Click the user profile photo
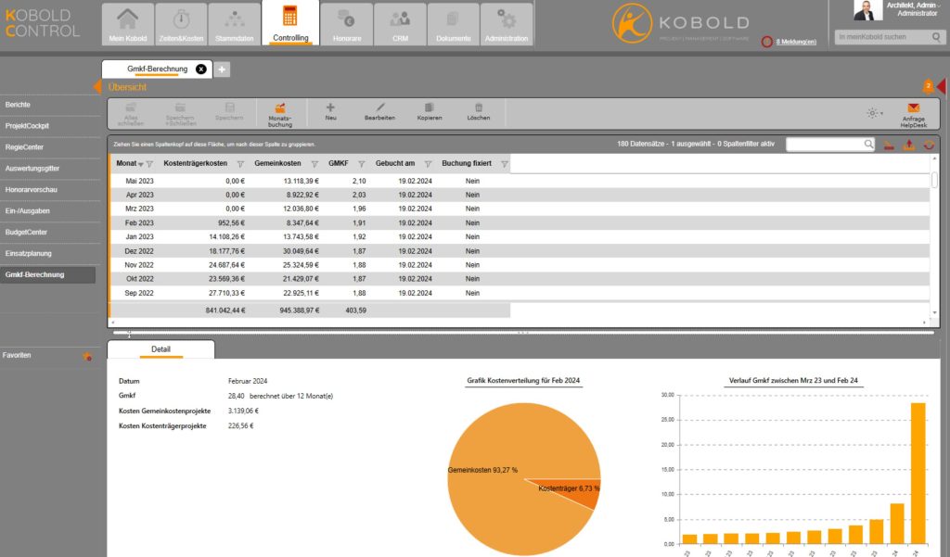This screenshot has height=557, width=950. tap(867, 10)
